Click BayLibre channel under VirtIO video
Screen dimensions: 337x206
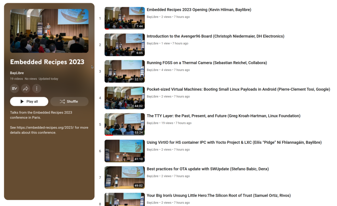pos(152,150)
